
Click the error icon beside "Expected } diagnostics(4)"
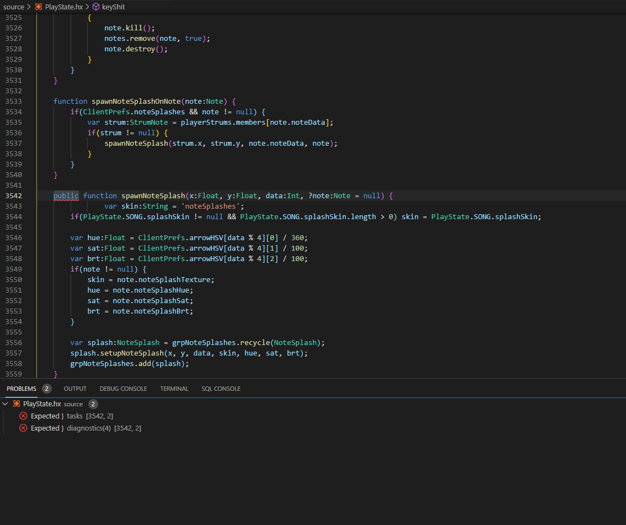coord(23,428)
